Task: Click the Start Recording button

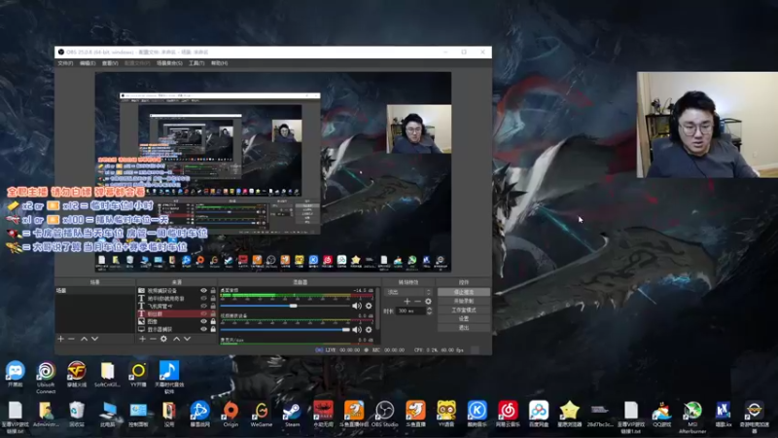Action: pos(464,301)
